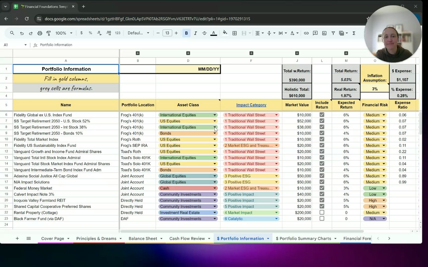Switch to the Principles & Dreams sheet

[x=96, y=239]
